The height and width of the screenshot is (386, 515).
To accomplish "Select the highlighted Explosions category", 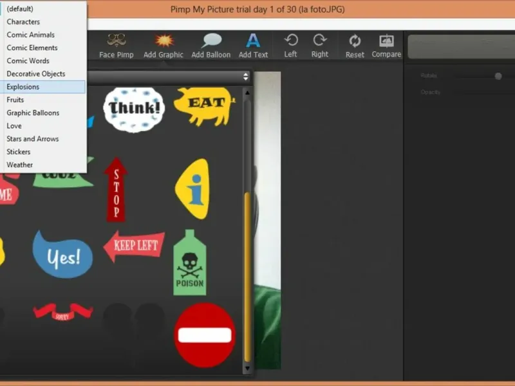I will (x=42, y=87).
